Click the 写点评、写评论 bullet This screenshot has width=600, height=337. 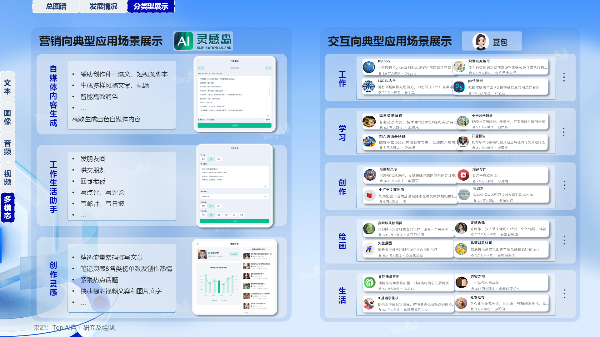tap(102, 193)
